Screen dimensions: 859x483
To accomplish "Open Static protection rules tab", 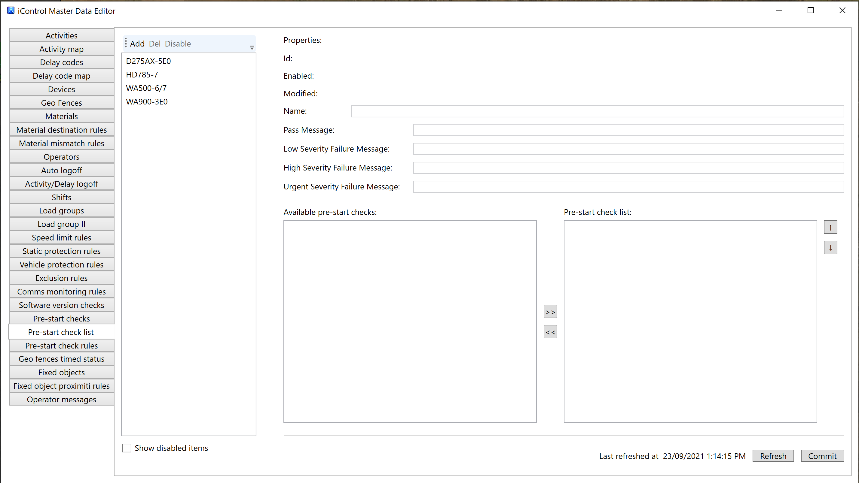I will [x=62, y=251].
